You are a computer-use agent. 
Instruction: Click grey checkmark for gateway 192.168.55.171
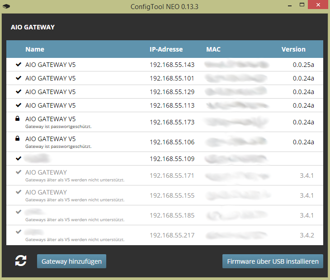[x=18, y=172]
